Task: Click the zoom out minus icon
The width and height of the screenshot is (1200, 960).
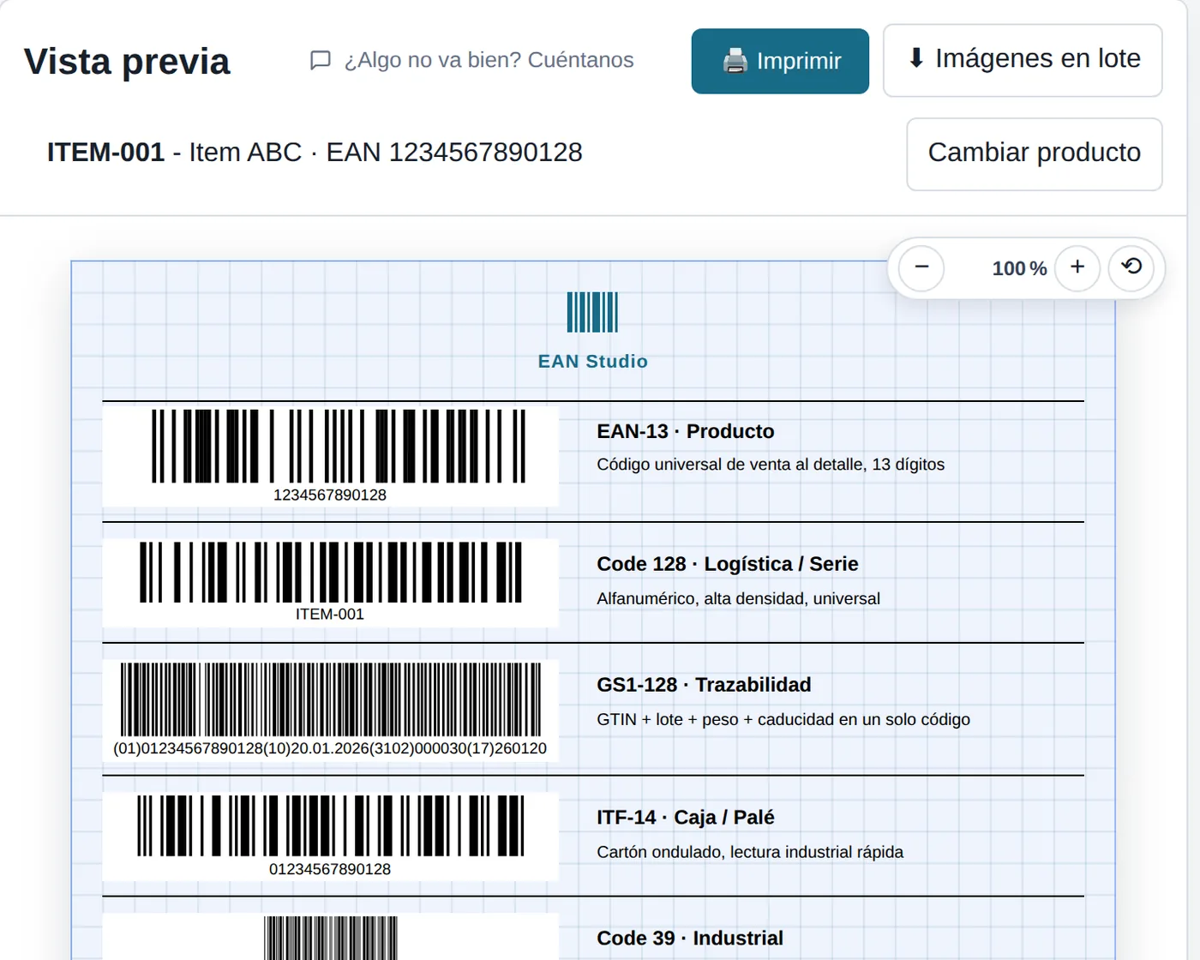Action: click(x=921, y=267)
